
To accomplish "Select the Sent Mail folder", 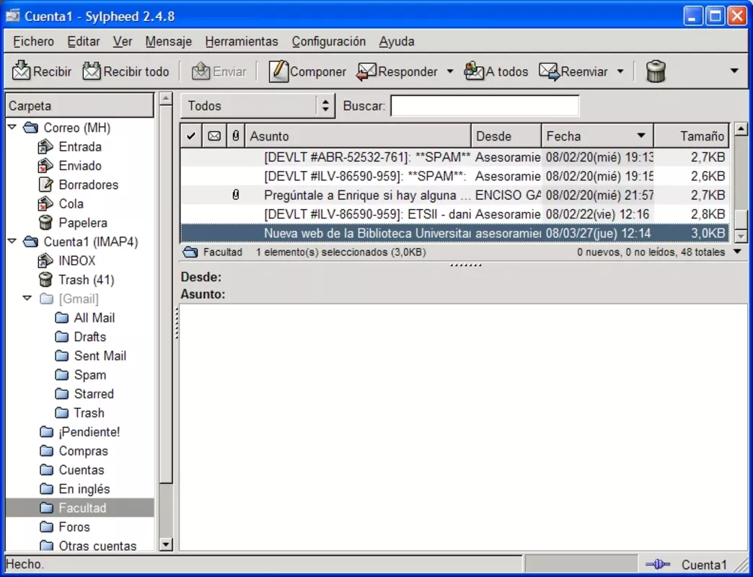I will pyautogui.click(x=91, y=356).
